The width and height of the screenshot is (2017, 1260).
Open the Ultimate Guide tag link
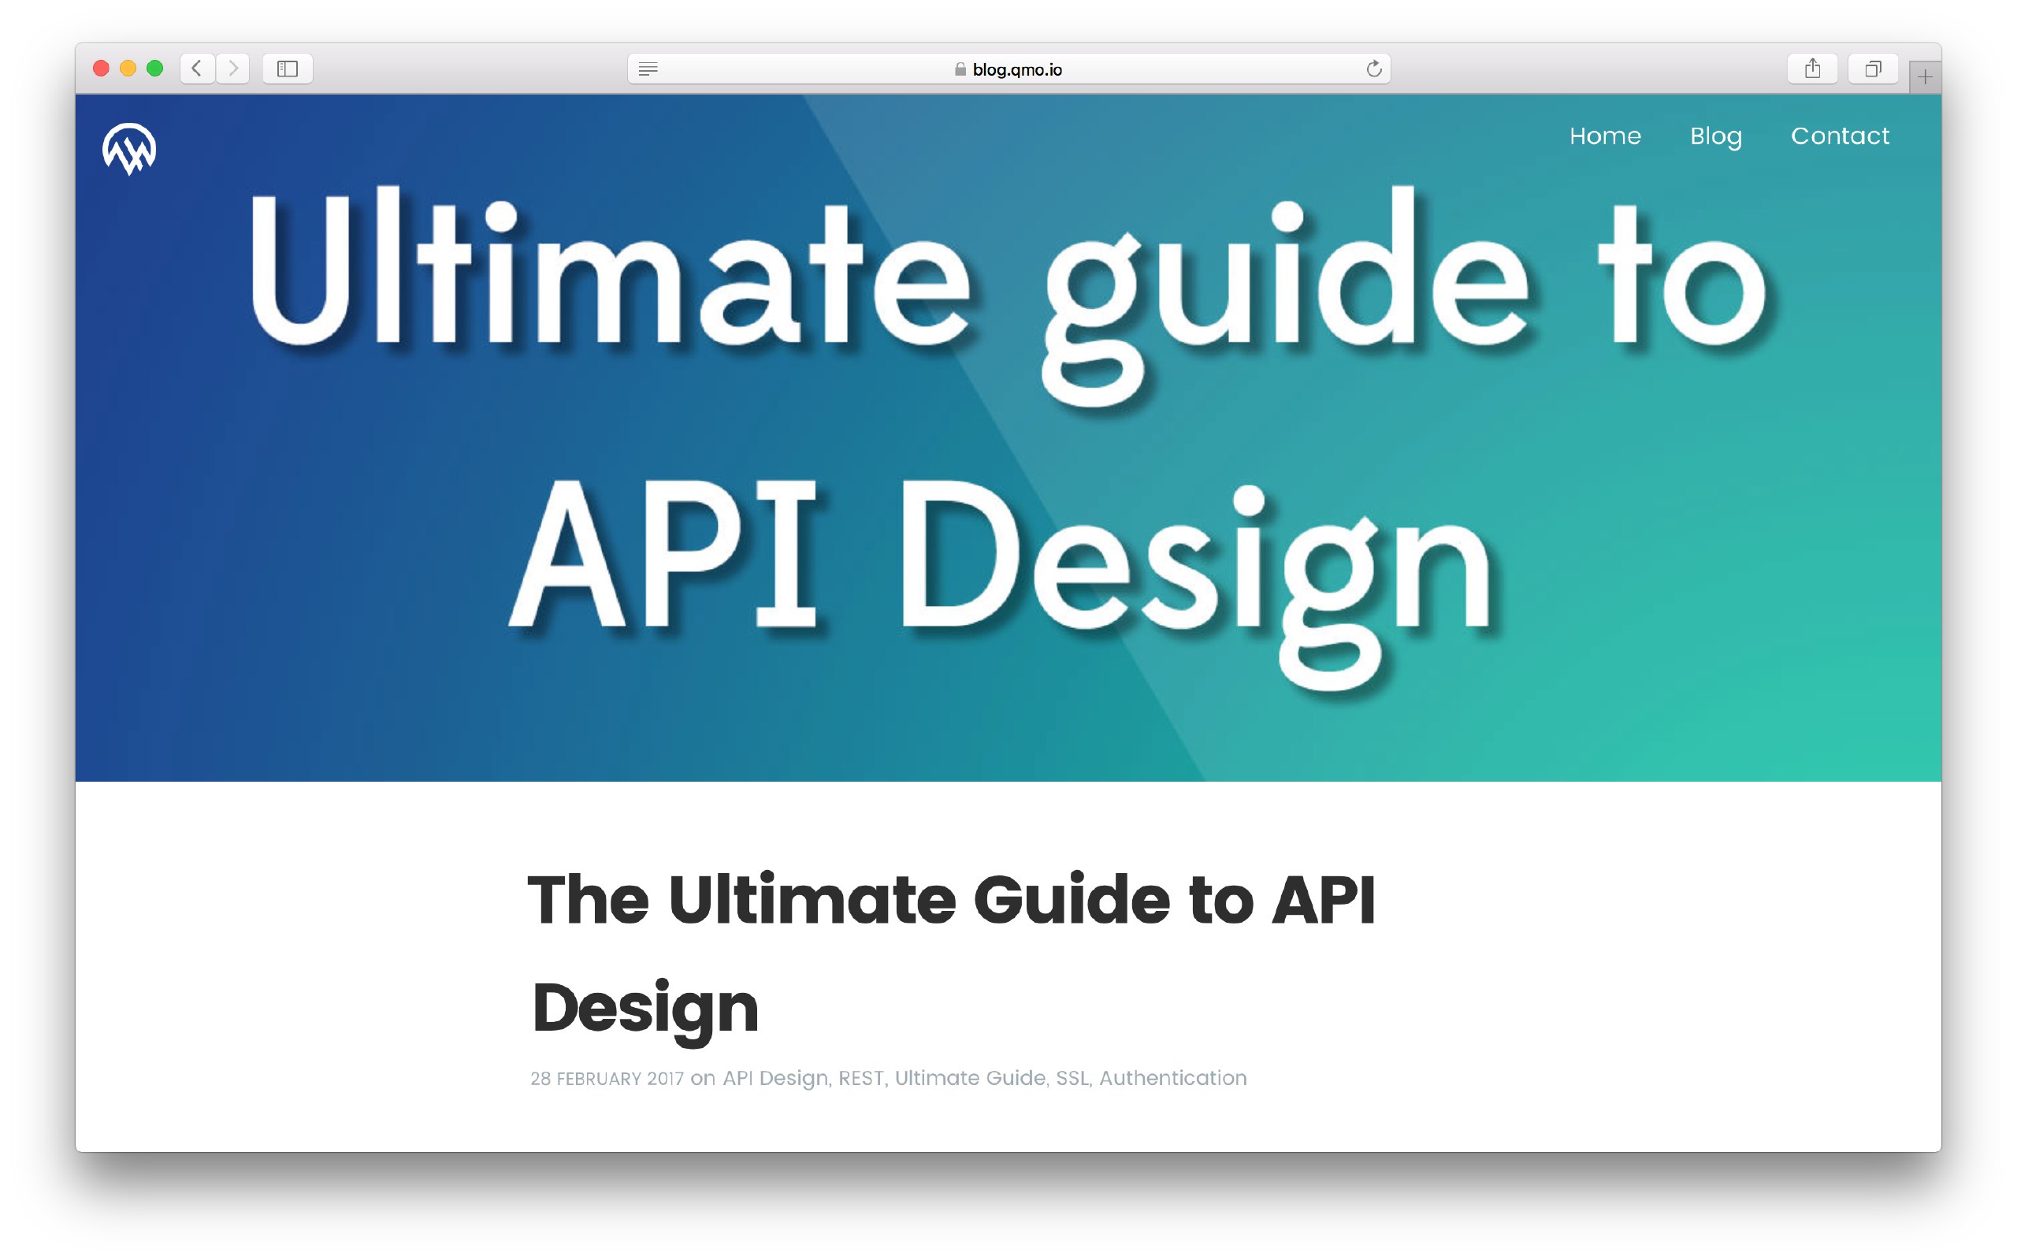(x=970, y=1078)
